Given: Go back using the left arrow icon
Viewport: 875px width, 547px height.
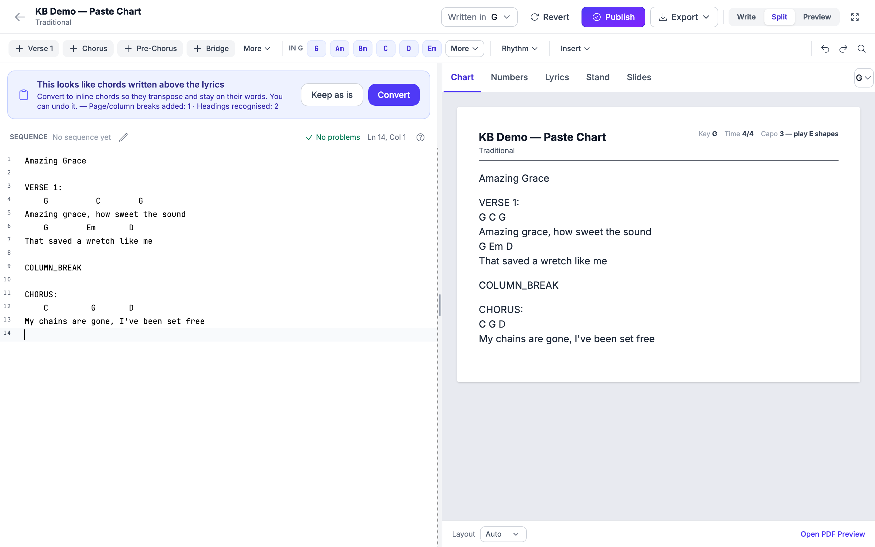Looking at the screenshot, I should coord(20,17).
